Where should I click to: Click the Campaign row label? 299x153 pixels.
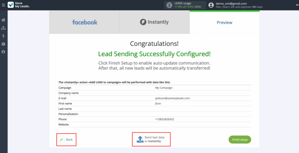point(65,88)
